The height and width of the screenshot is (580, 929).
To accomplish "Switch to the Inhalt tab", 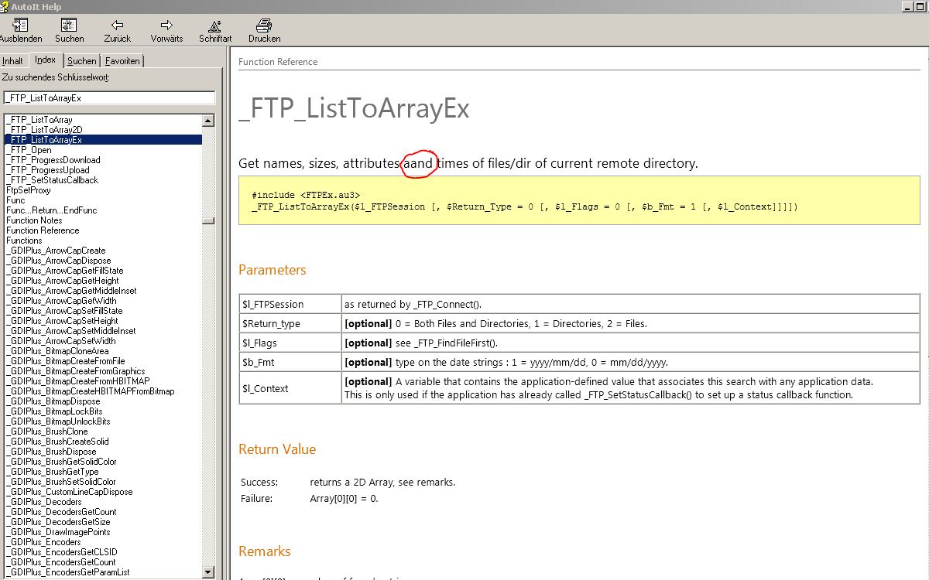I will (13, 61).
